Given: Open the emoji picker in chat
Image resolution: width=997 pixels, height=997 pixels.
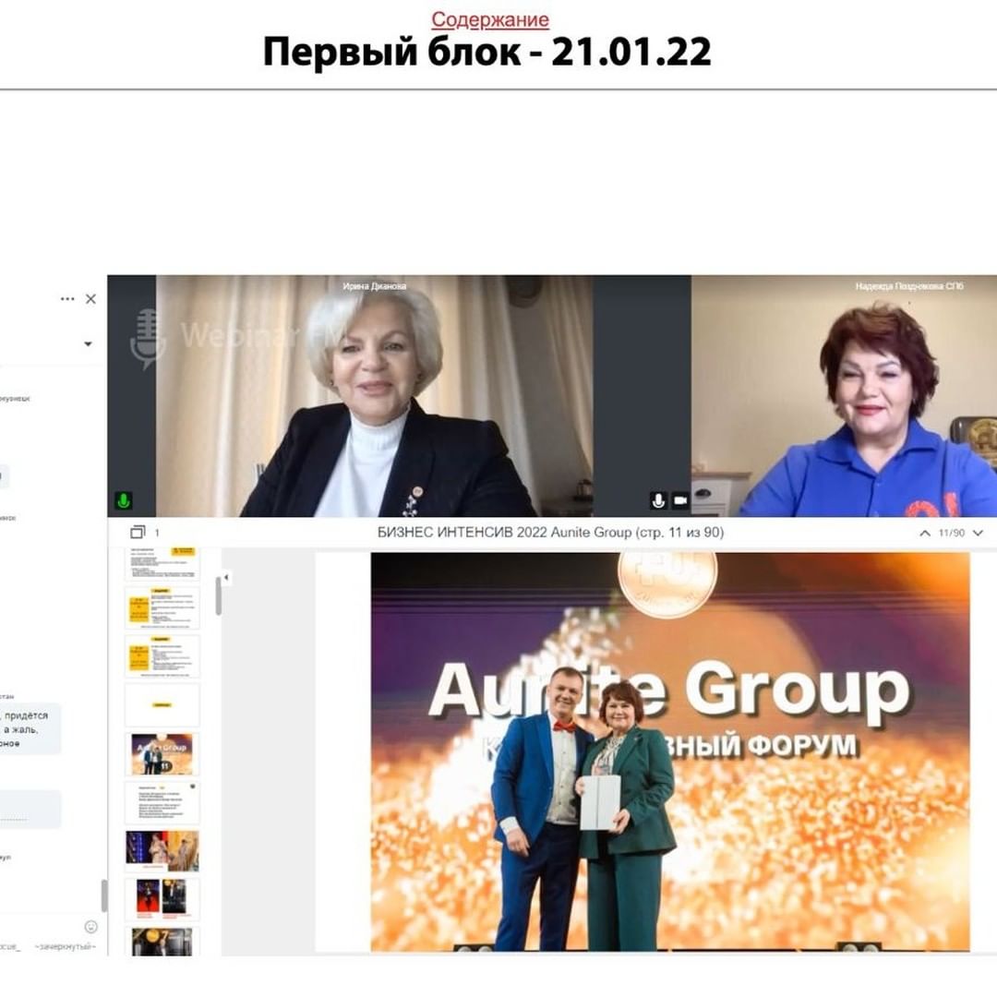Looking at the screenshot, I should pyautogui.click(x=90, y=927).
